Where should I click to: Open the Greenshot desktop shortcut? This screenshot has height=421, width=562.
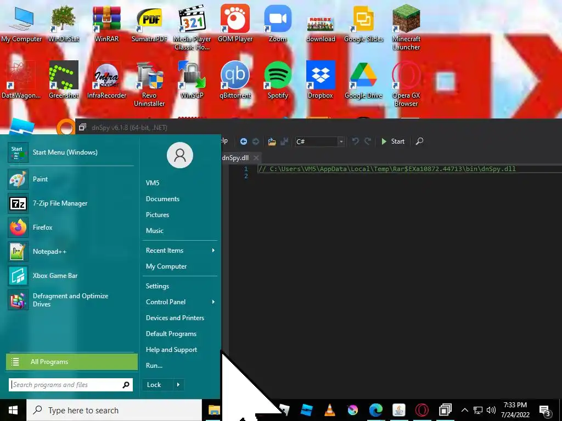(64, 79)
